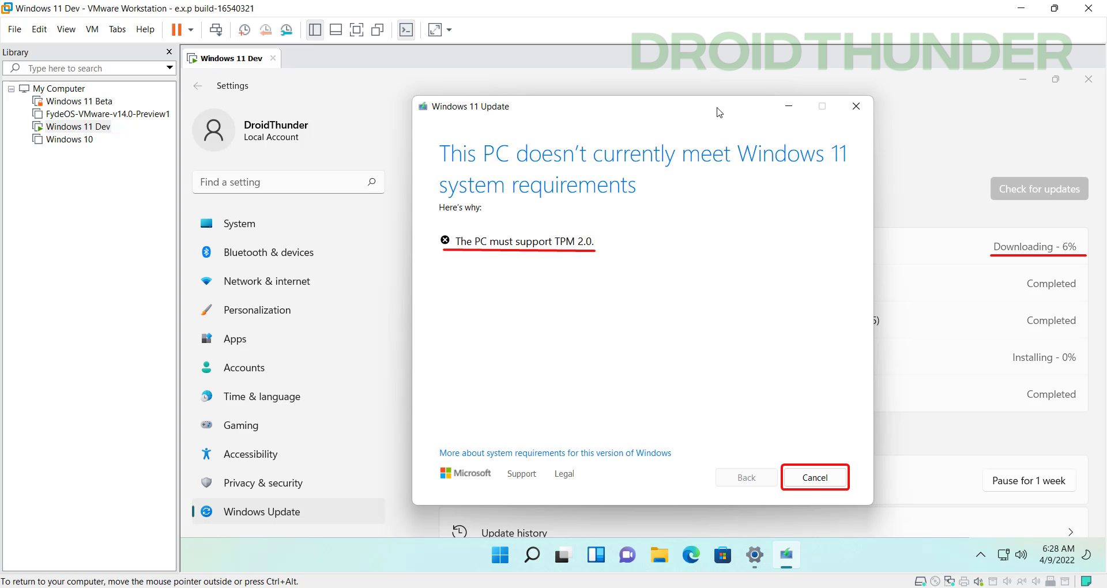The height and width of the screenshot is (588, 1107).
Task: Enter full screen mode icon
Action: [x=357, y=29]
